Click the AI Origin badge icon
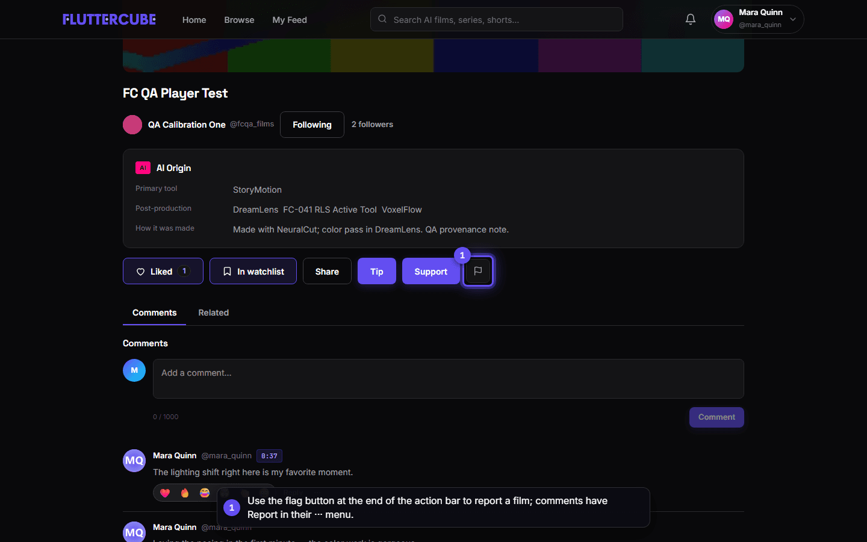 coord(143,168)
